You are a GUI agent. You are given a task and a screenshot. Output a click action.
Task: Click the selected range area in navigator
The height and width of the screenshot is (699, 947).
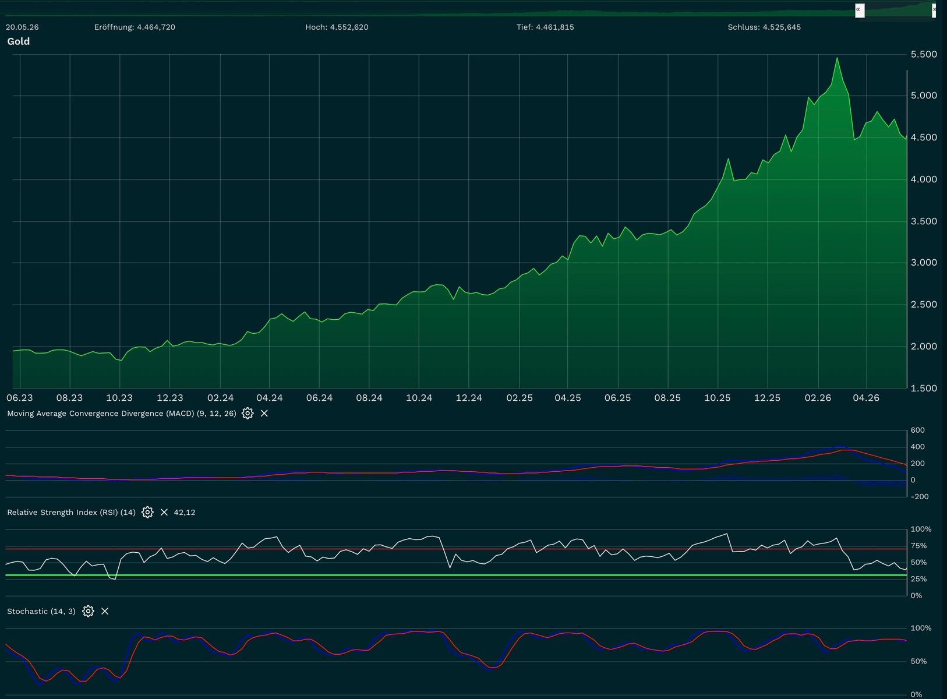(898, 10)
